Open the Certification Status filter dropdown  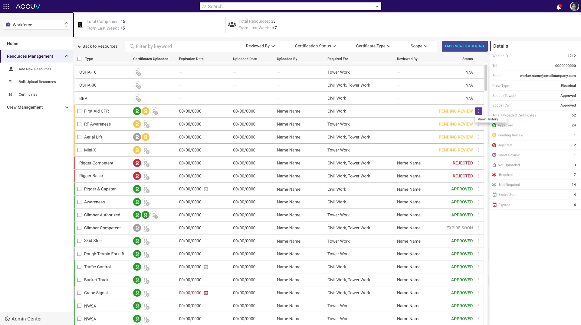[315, 46]
